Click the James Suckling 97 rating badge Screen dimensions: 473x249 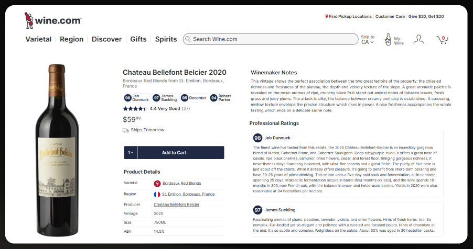click(165, 98)
